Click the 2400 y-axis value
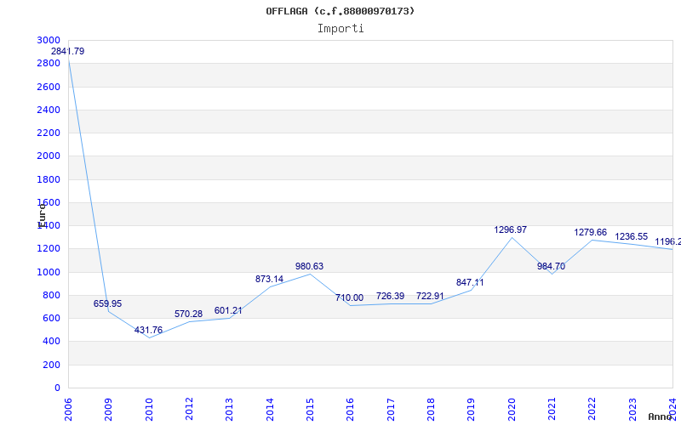681x425 pixels. point(49,110)
